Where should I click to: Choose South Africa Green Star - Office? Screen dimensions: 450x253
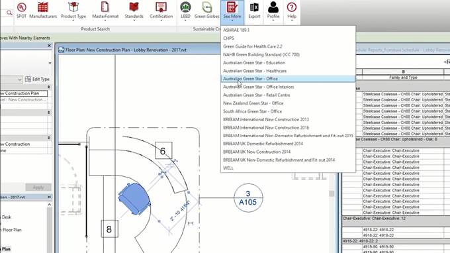(x=288, y=111)
